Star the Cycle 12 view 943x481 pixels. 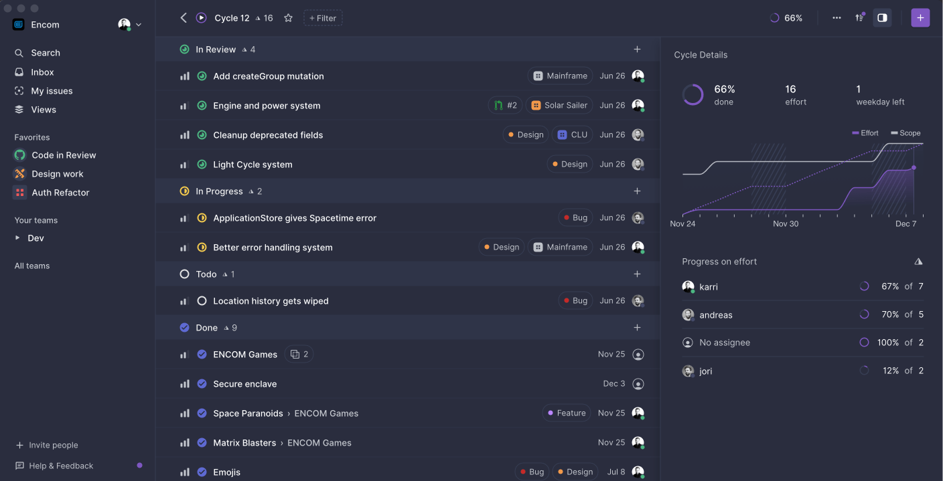288,18
